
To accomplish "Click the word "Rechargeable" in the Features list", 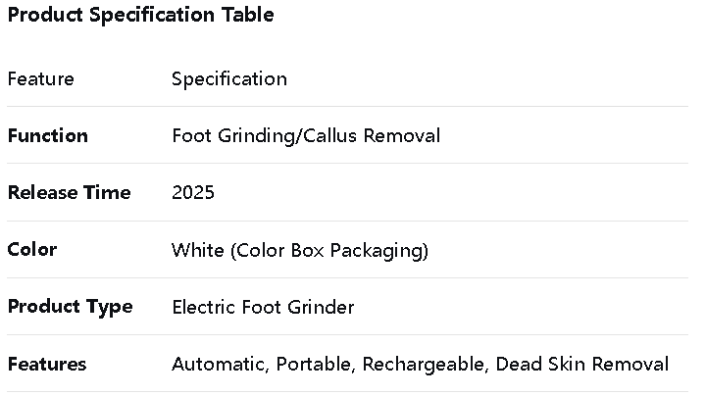I will [x=424, y=364].
